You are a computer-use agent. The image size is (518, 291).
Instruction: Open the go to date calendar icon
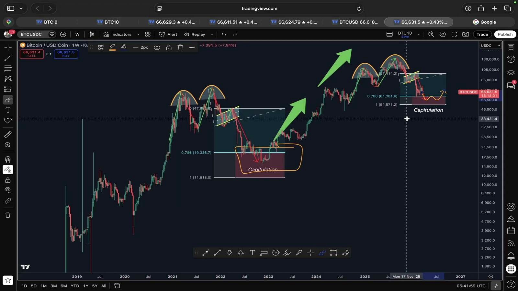[117, 286]
